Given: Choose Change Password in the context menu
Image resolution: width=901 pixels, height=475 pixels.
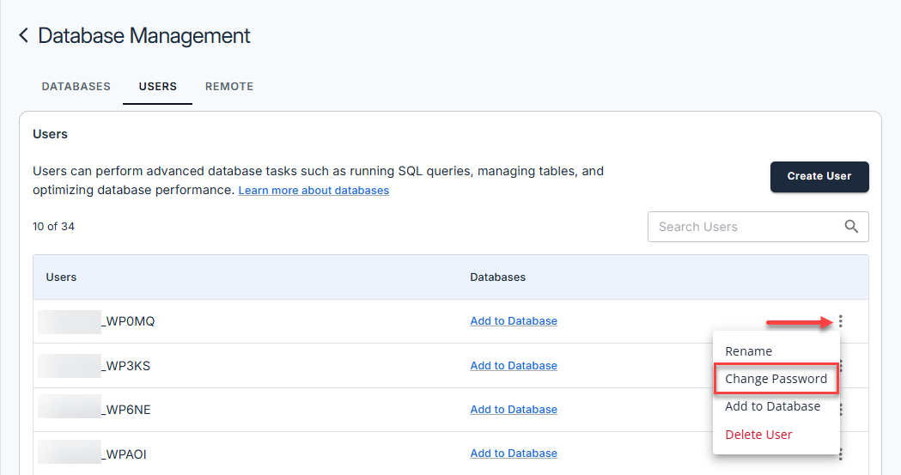Looking at the screenshot, I should pos(776,379).
